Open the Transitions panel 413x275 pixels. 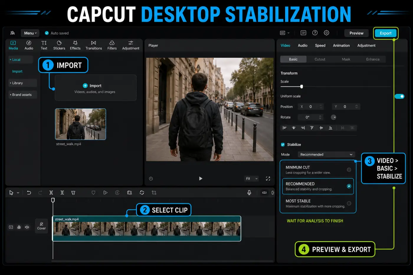click(94, 45)
